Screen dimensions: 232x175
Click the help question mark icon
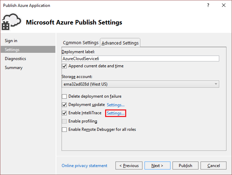208,5
